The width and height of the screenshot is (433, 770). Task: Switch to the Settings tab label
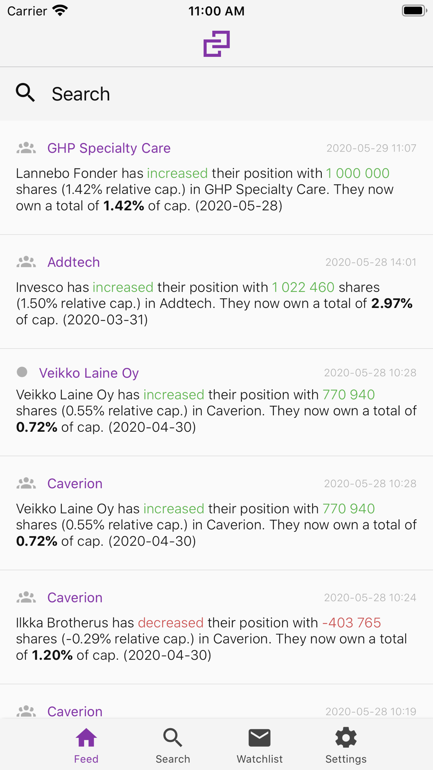[x=346, y=759]
